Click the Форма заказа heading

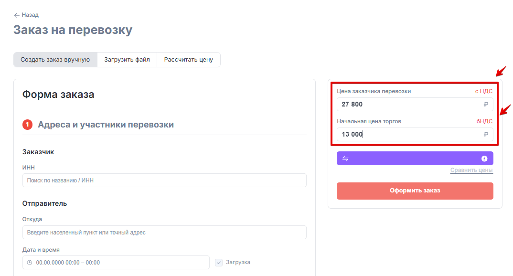click(58, 95)
